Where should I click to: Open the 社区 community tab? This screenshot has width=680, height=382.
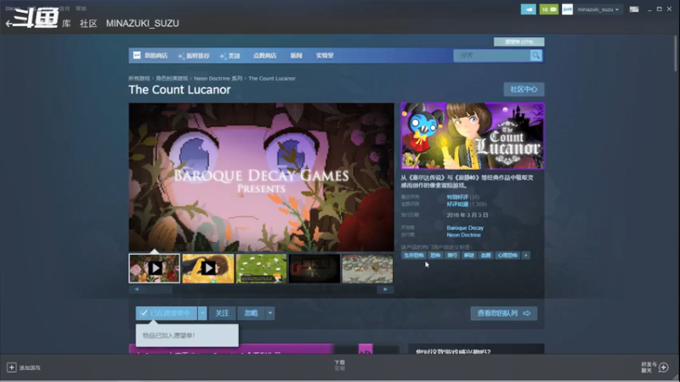(88, 24)
